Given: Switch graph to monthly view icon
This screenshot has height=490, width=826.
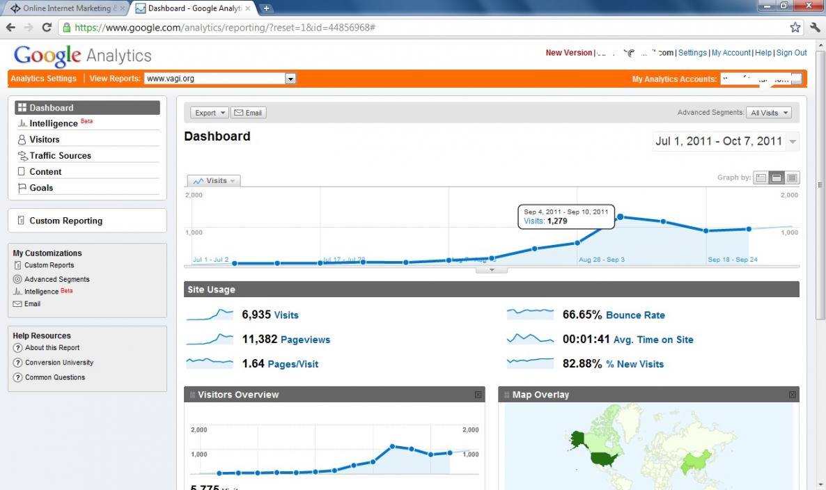Looking at the screenshot, I should (x=792, y=178).
